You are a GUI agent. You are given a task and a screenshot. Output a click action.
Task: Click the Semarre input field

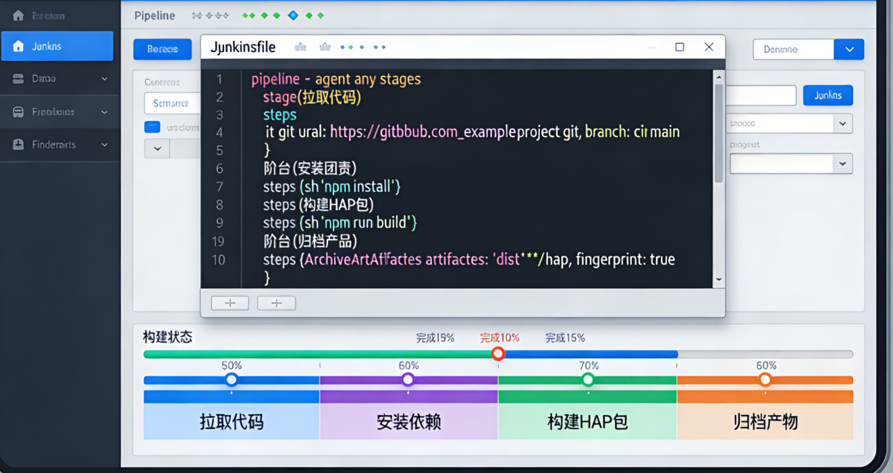point(173,103)
